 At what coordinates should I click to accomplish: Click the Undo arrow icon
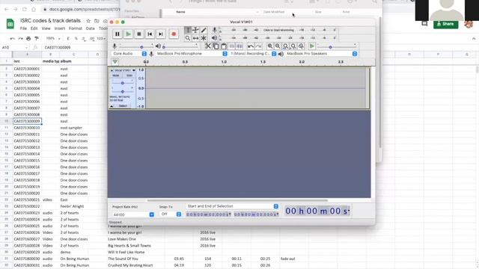click(x=251, y=46)
